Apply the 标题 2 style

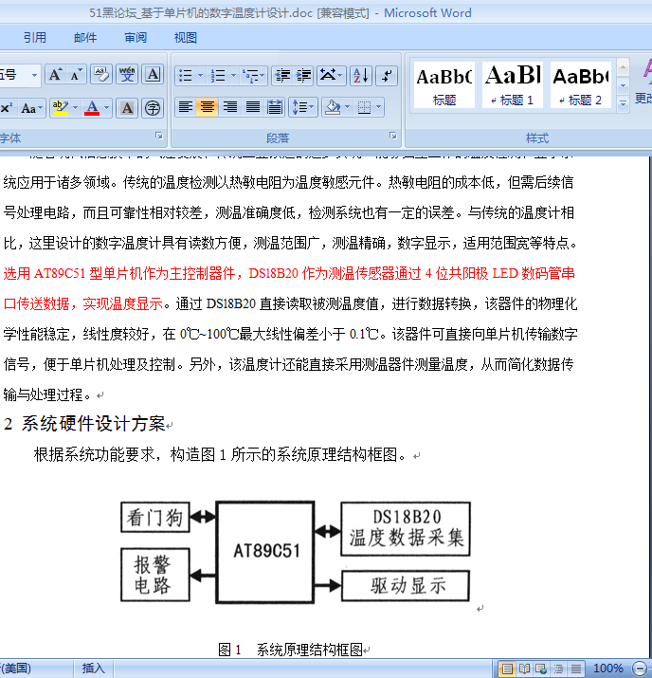[x=581, y=85]
